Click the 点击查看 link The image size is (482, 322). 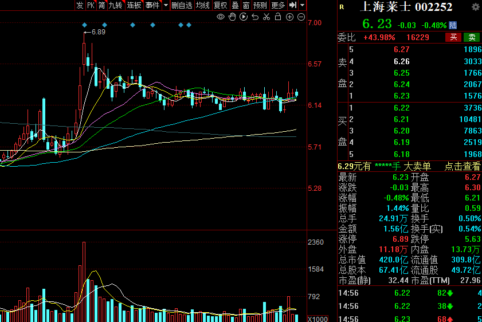462,166
